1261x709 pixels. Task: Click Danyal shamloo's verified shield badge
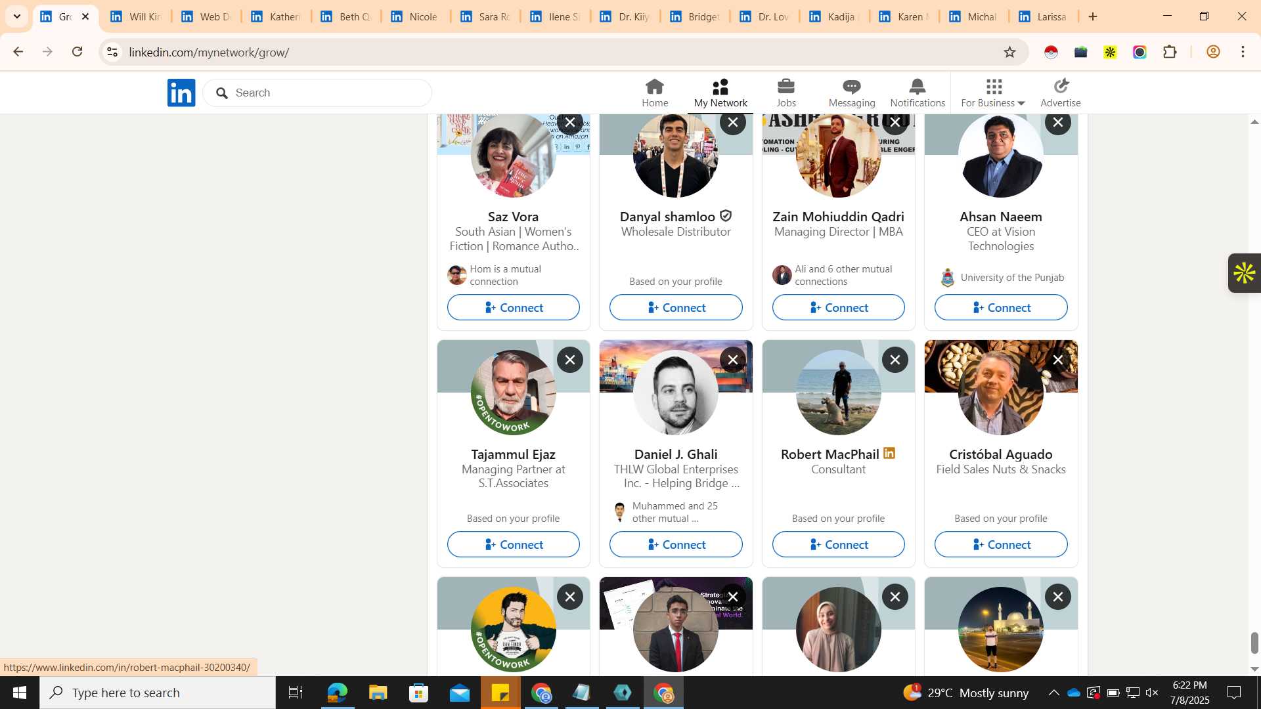point(726,215)
